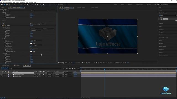Select the Rectangle shape tool
The width and height of the screenshot is (177, 99).
pyautogui.click(x=25, y=4)
